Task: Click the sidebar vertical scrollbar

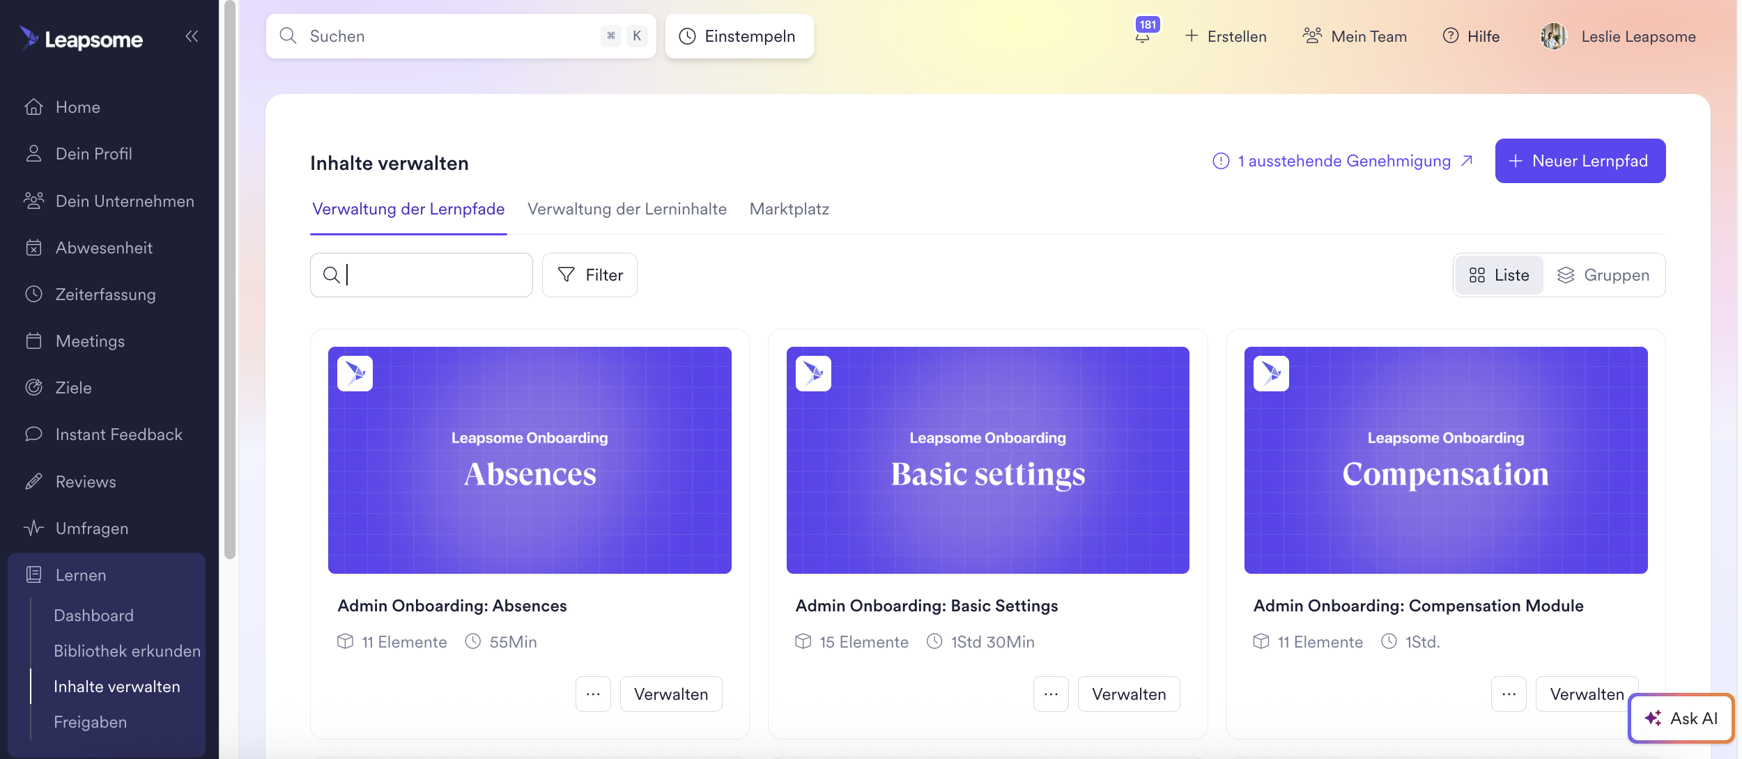Action: point(229,279)
